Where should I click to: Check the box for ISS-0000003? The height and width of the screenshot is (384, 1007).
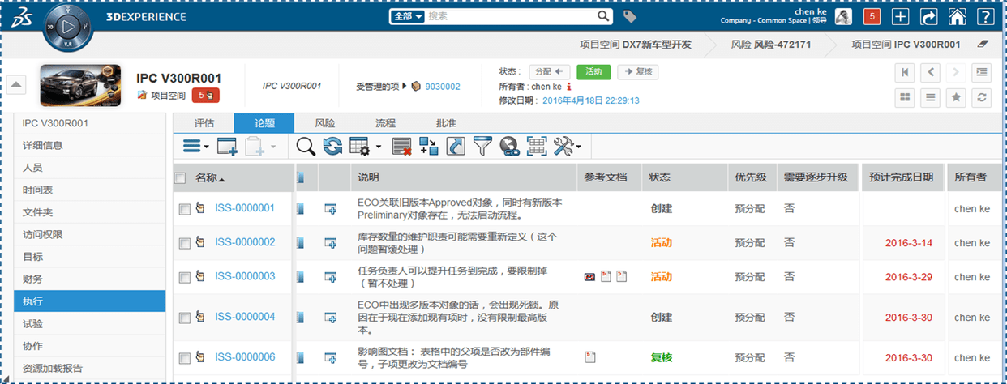pos(184,277)
